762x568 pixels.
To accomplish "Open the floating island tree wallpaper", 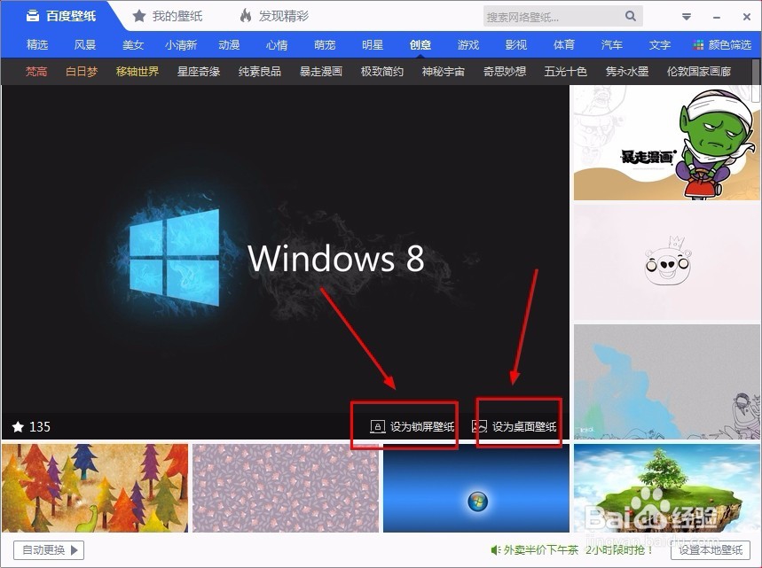I will (666, 488).
